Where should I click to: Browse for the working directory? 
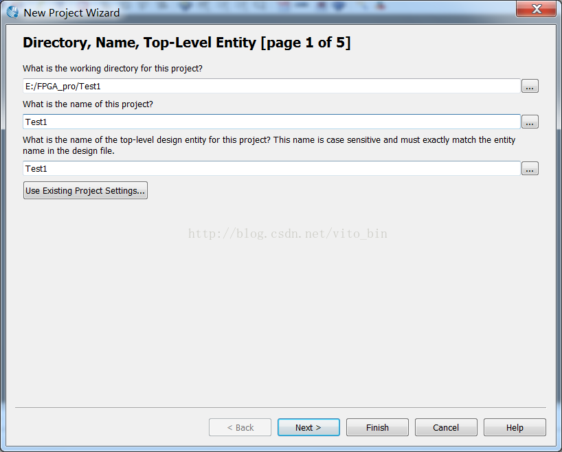(530, 86)
